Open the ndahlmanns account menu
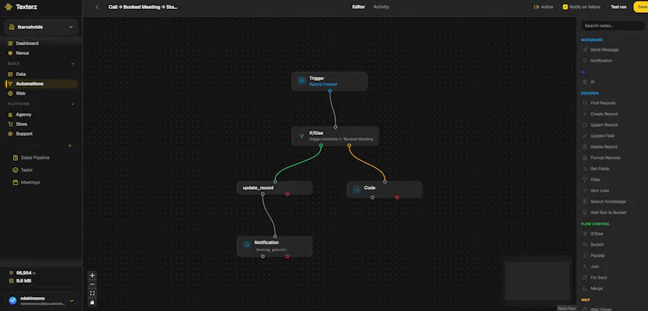This screenshot has width=648, height=311. 41,300
